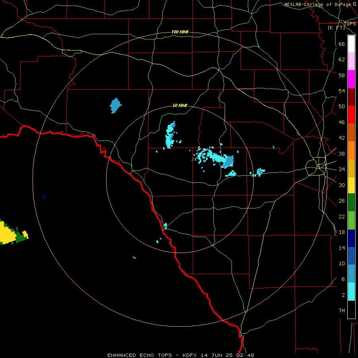This screenshot has height=358, width=358.
Task: Click the light blue legend swatch
Action: tap(351, 274)
